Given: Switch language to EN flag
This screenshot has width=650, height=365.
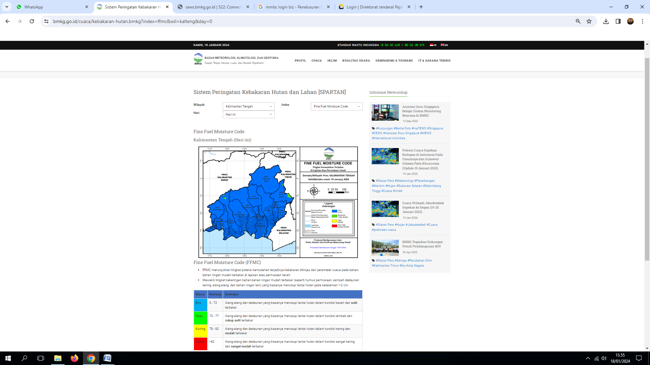Looking at the screenshot, I should (444, 45).
